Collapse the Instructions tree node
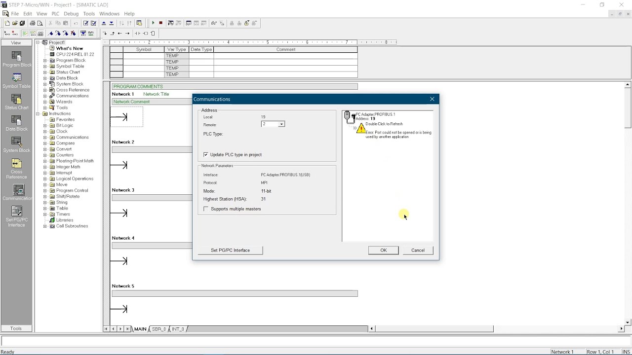This screenshot has width=632, height=355. tap(39, 113)
